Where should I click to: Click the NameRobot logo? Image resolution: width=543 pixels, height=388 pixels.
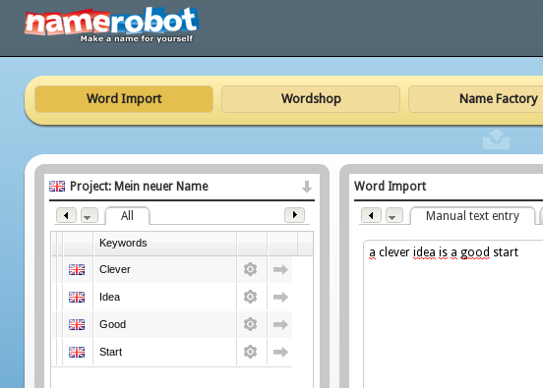[111, 25]
